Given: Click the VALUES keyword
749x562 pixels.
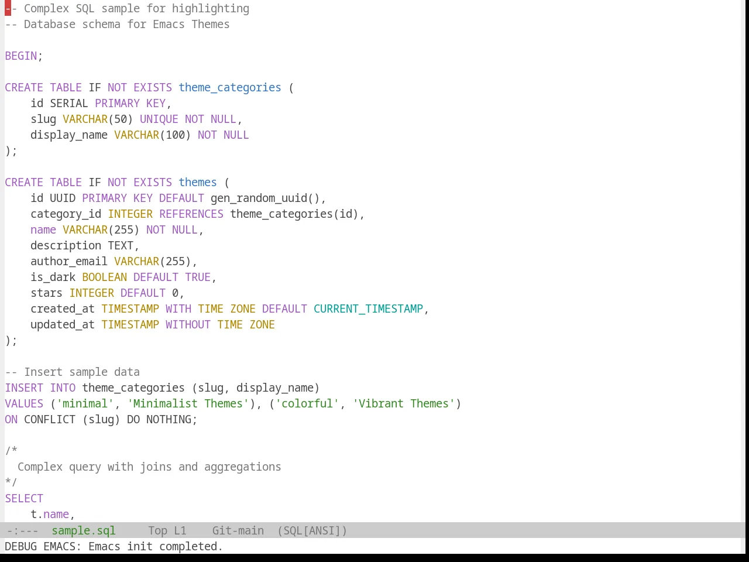Looking at the screenshot, I should [x=24, y=404].
